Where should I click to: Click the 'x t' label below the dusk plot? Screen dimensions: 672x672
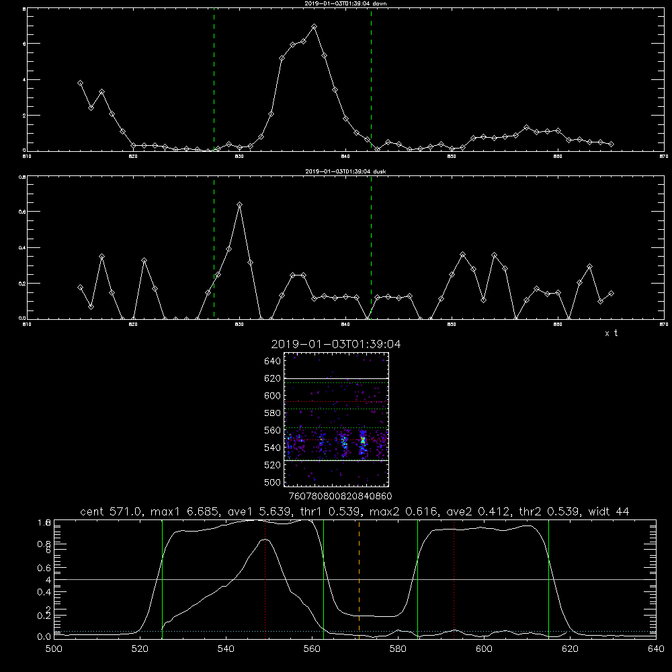point(611,333)
